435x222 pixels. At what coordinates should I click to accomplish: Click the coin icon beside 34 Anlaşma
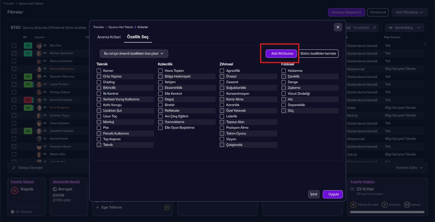coord(12,212)
